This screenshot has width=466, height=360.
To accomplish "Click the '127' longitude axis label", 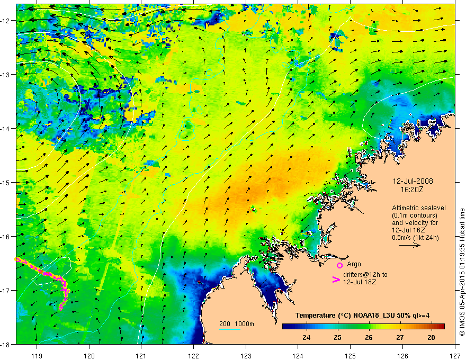I will point(455,356).
